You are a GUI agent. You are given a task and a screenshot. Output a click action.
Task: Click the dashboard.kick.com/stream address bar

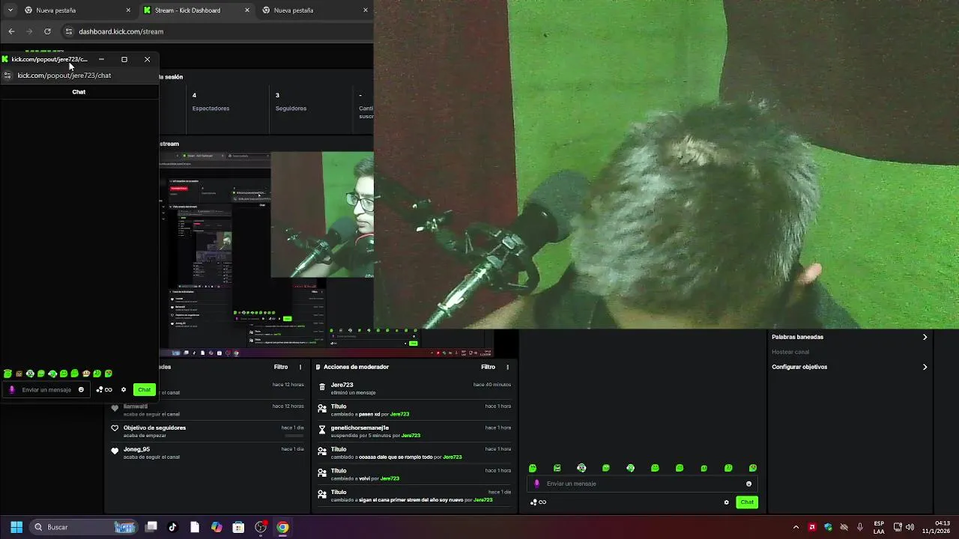tap(121, 31)
